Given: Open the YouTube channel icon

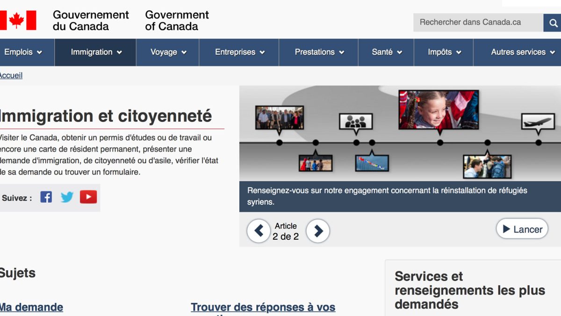Looking at the screenshot, I should coord(88,197).
